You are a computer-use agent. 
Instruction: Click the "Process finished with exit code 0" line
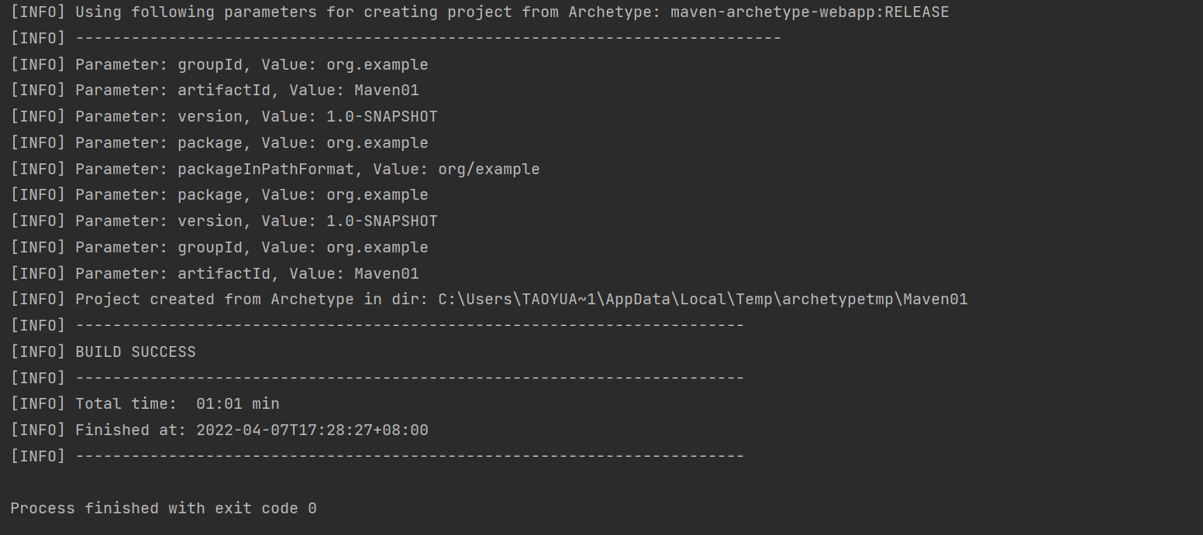point(163,509)
